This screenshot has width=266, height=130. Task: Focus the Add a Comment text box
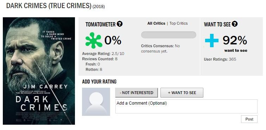(186, 106)
